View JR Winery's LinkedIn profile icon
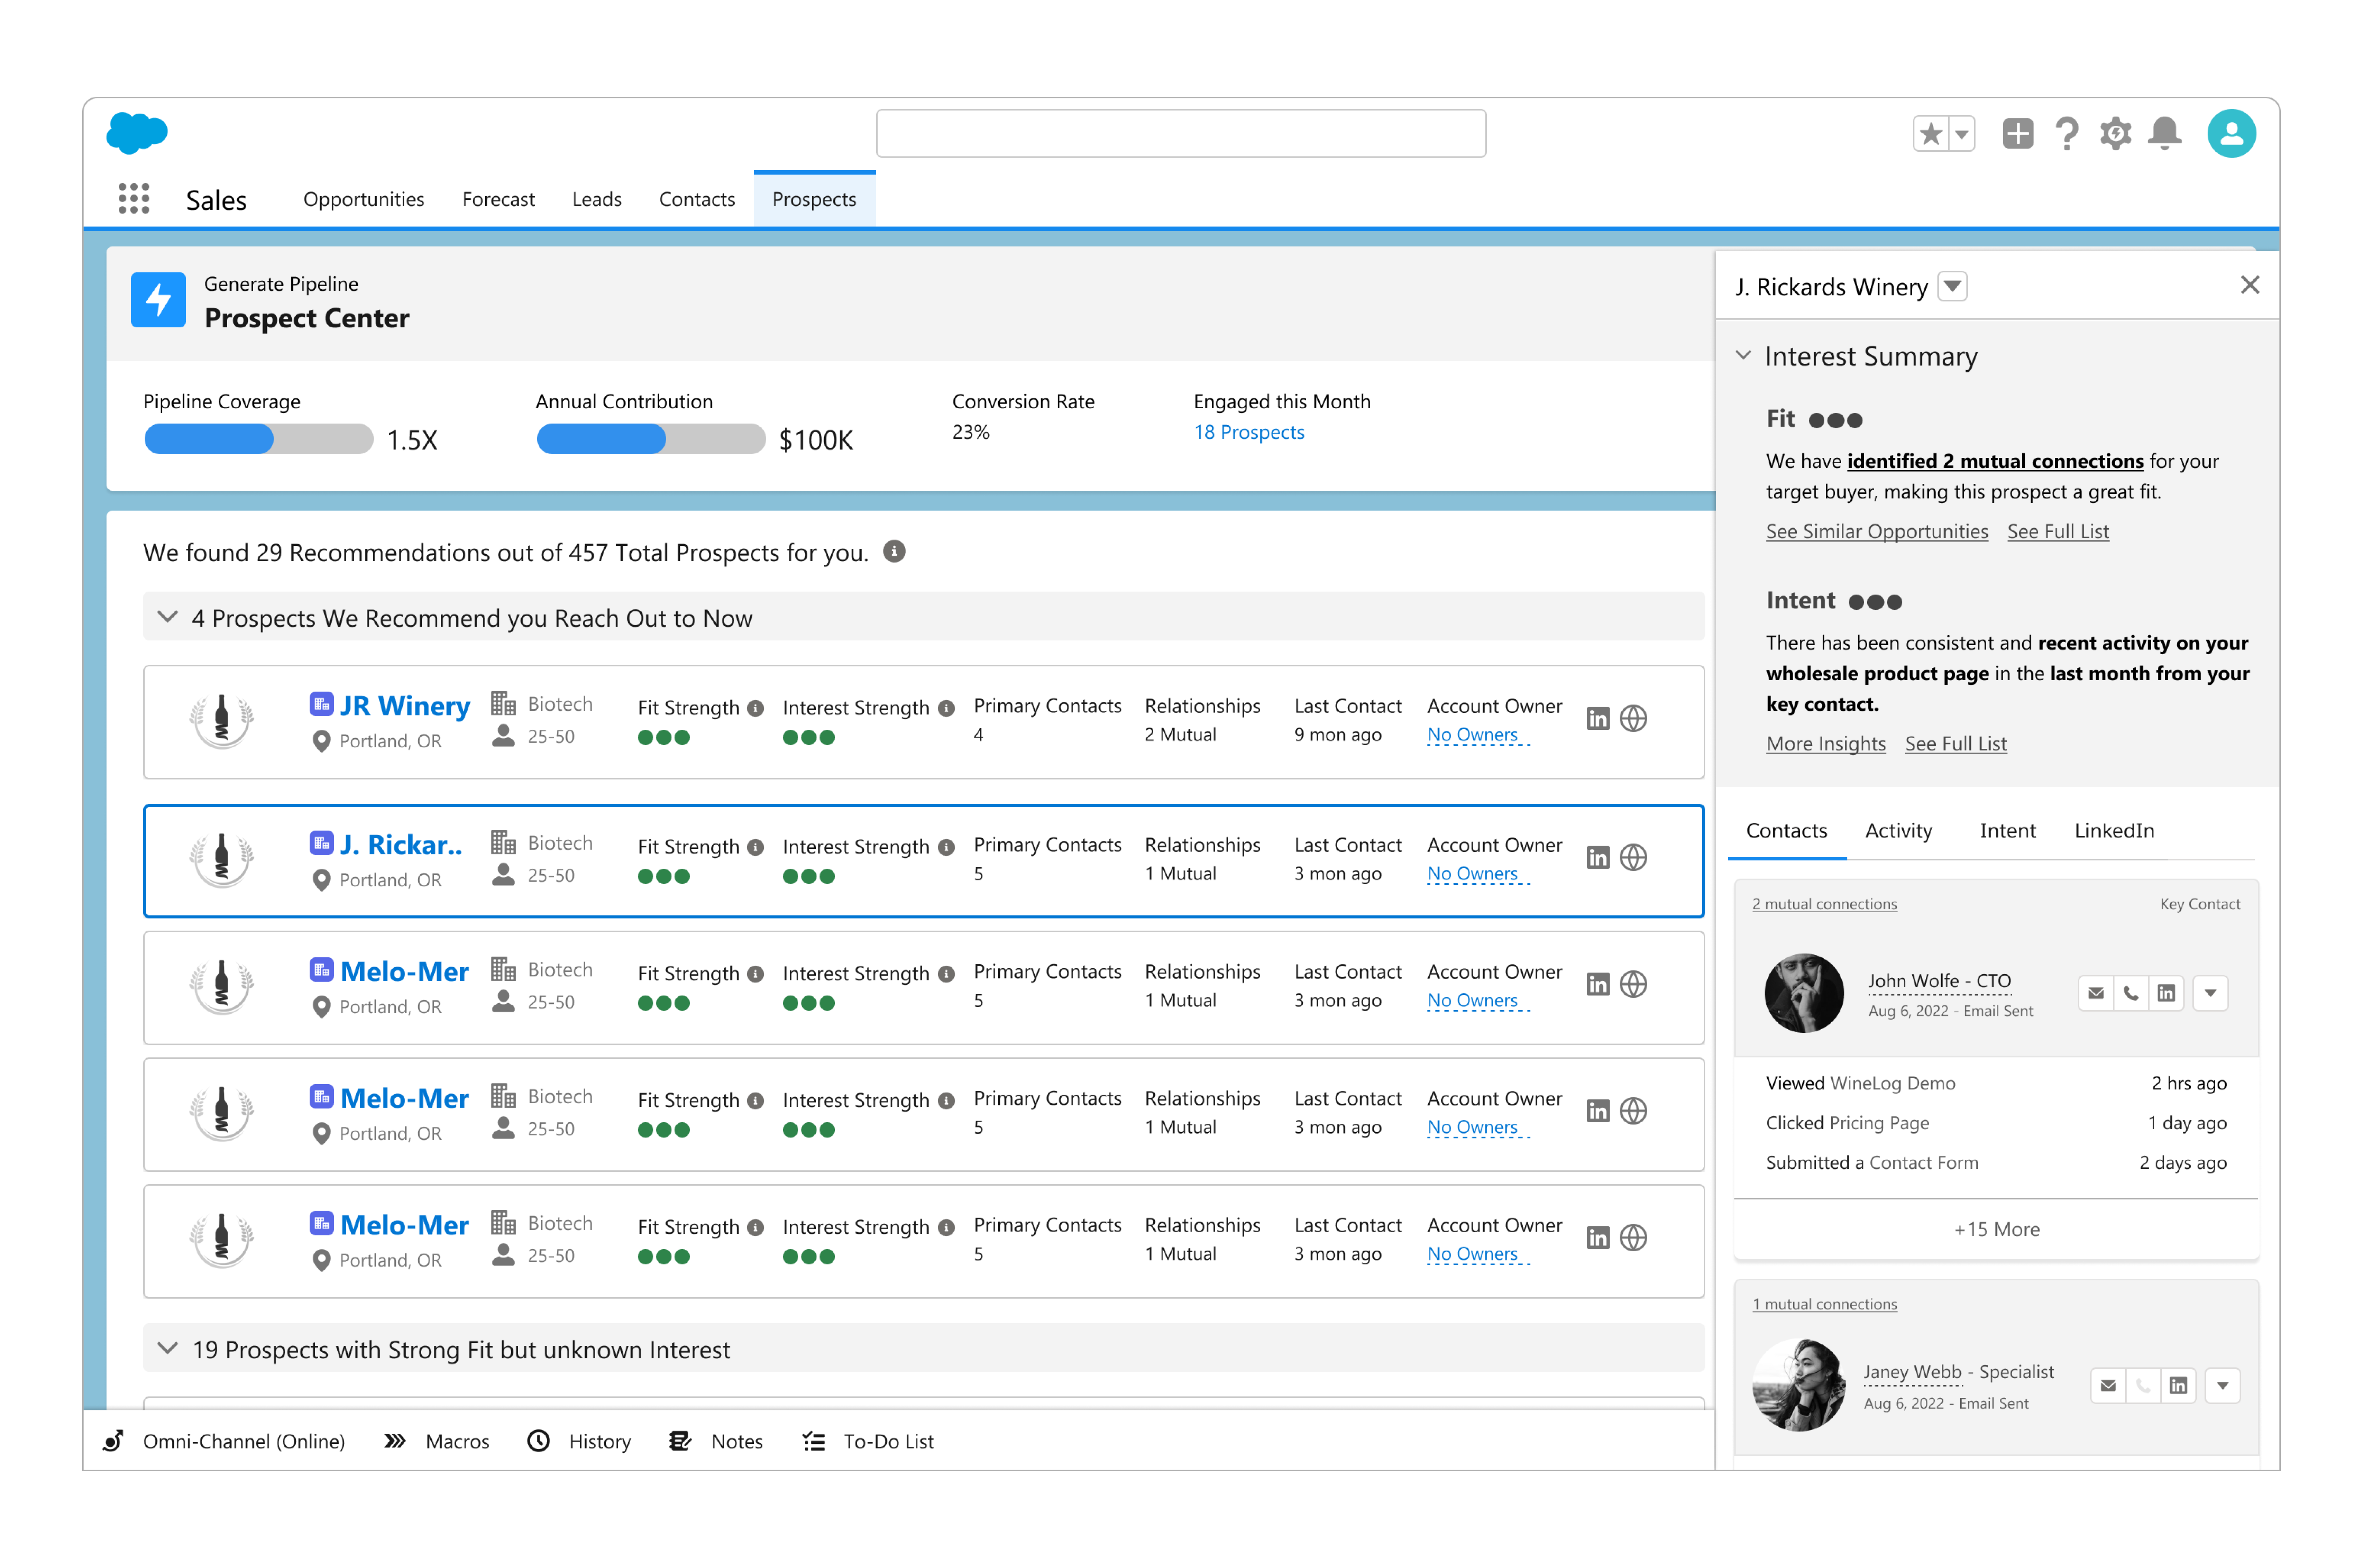 point(1597,718)
